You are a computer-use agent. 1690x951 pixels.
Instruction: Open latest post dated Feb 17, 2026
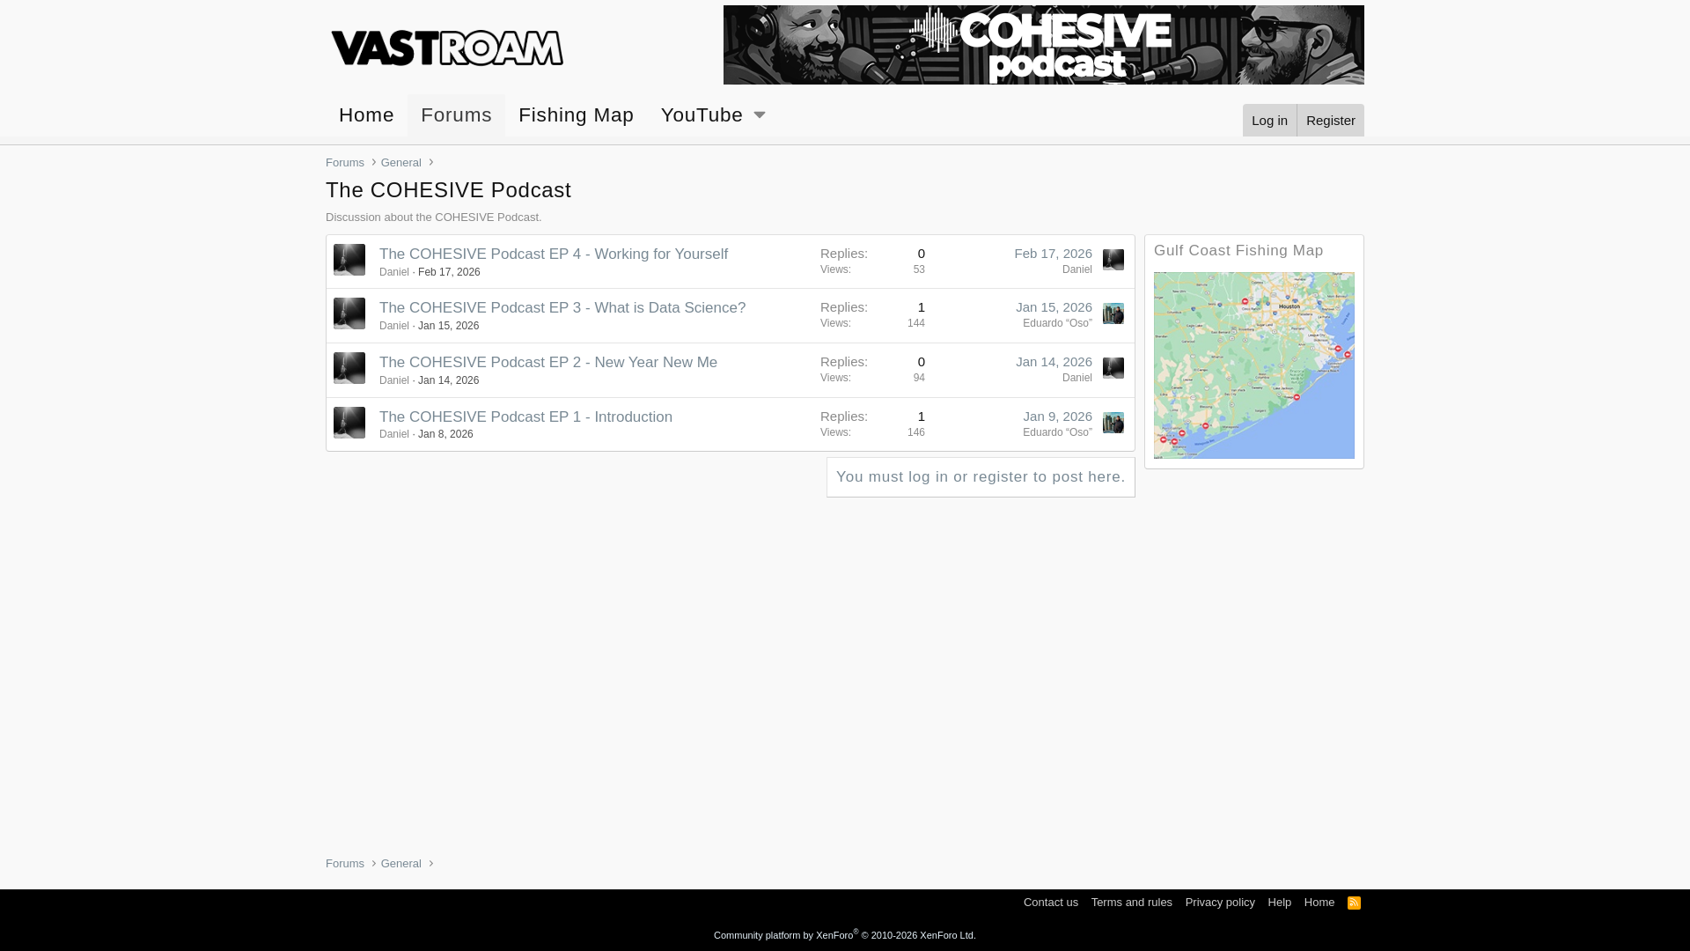coord(1053,253)
